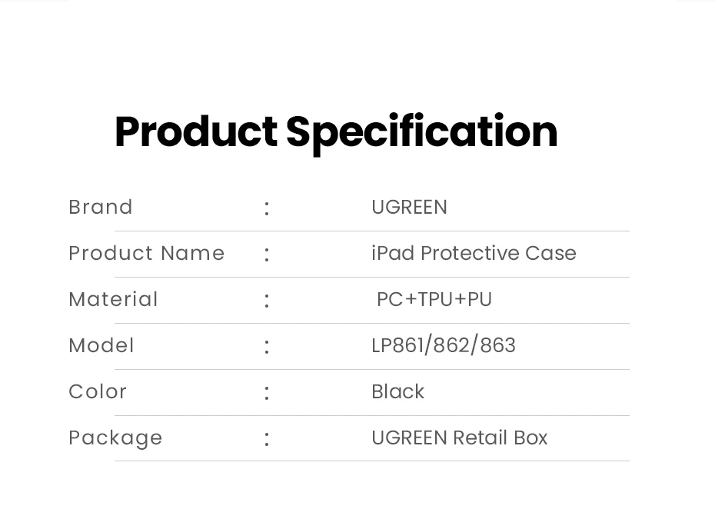Viewport: 715px width, 509px height.
Task: Select the Brand row label
Action: tap(101, 208)
